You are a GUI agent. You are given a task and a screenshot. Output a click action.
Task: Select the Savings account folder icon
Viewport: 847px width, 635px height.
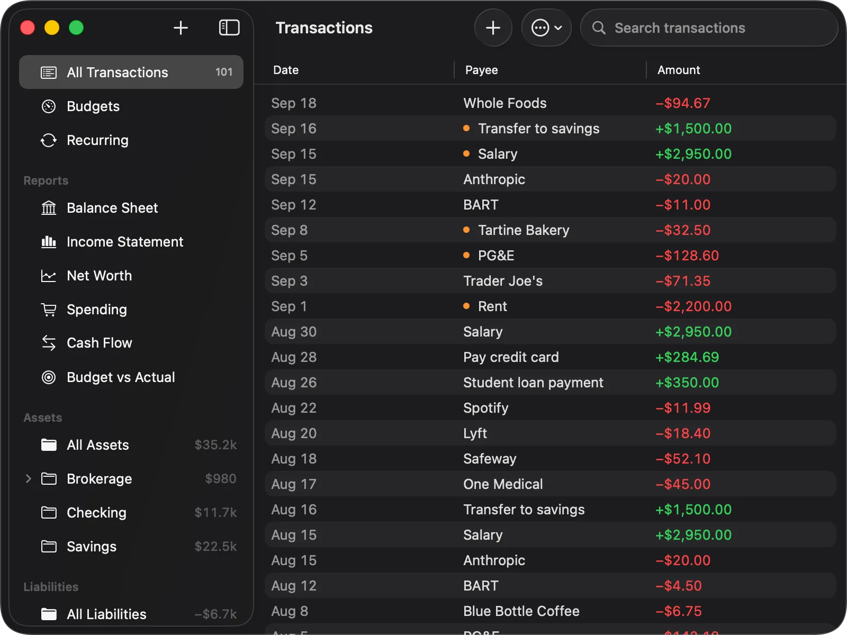49,547
